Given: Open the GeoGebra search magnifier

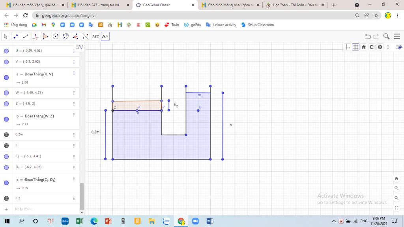Looking at the screenshot, I should pos(386,36).
